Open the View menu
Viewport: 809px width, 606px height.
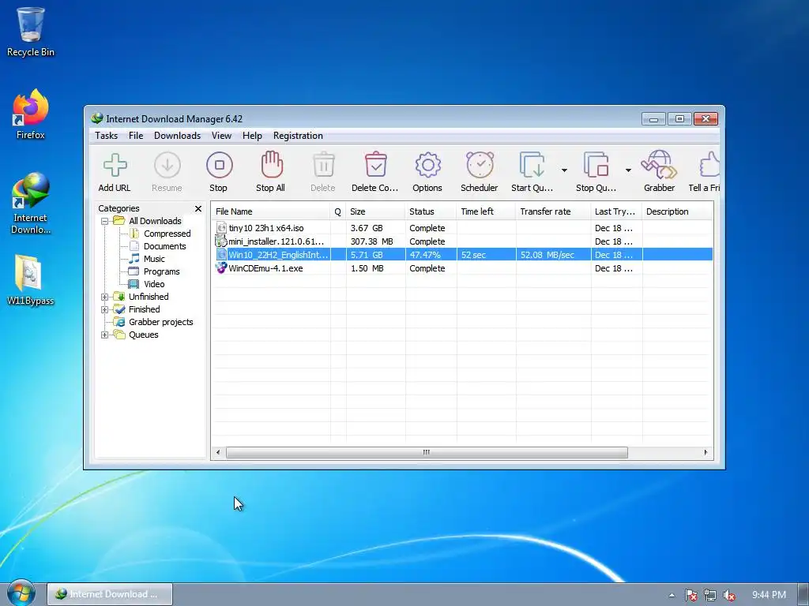[221, 136]
